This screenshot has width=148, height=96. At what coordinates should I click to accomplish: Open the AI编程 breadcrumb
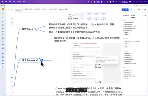pyautogui.click(x=44, y=9)
